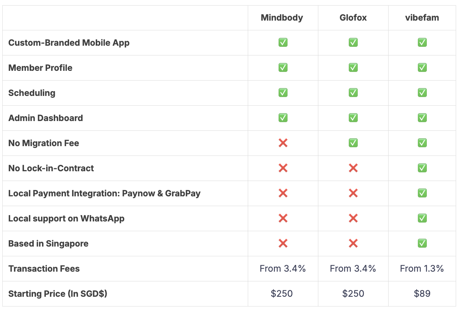Click Mindbody's Custom-Branded Mobile App checkmark

tap(283, 43)
